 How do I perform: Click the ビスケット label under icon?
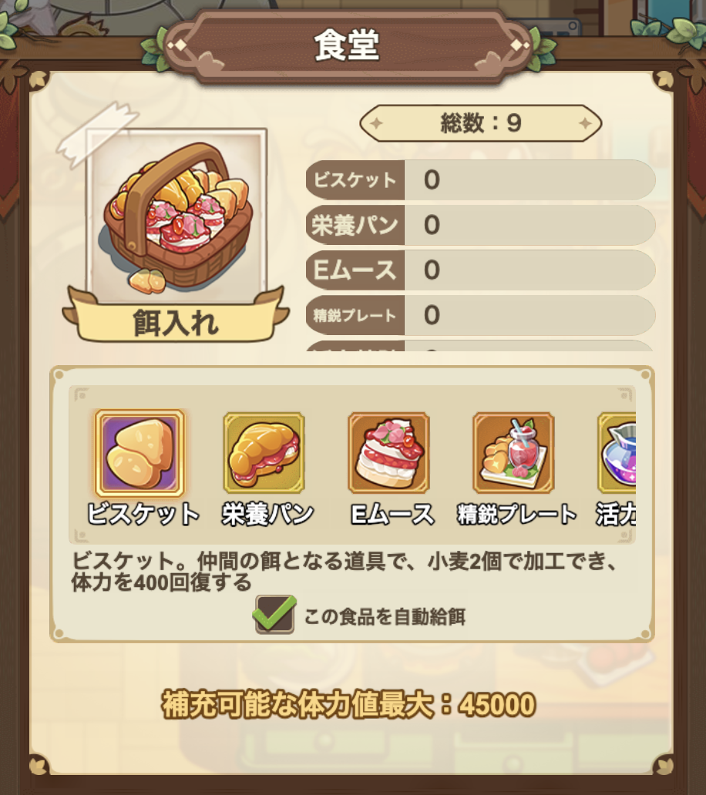pyautogui.click(x=143, y=514)
